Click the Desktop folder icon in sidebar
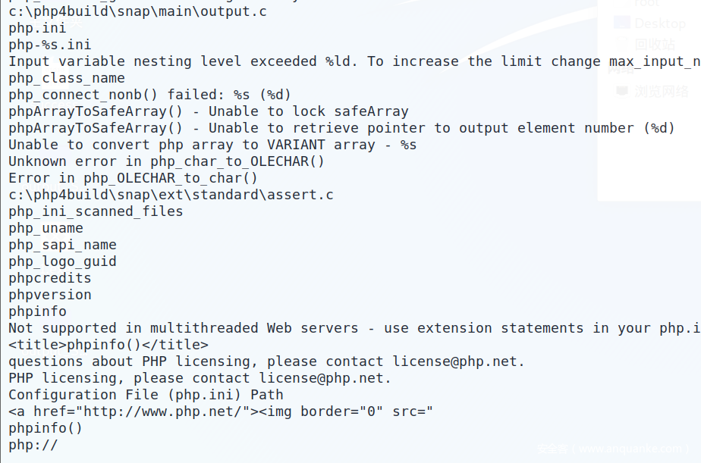 point(622,23)
